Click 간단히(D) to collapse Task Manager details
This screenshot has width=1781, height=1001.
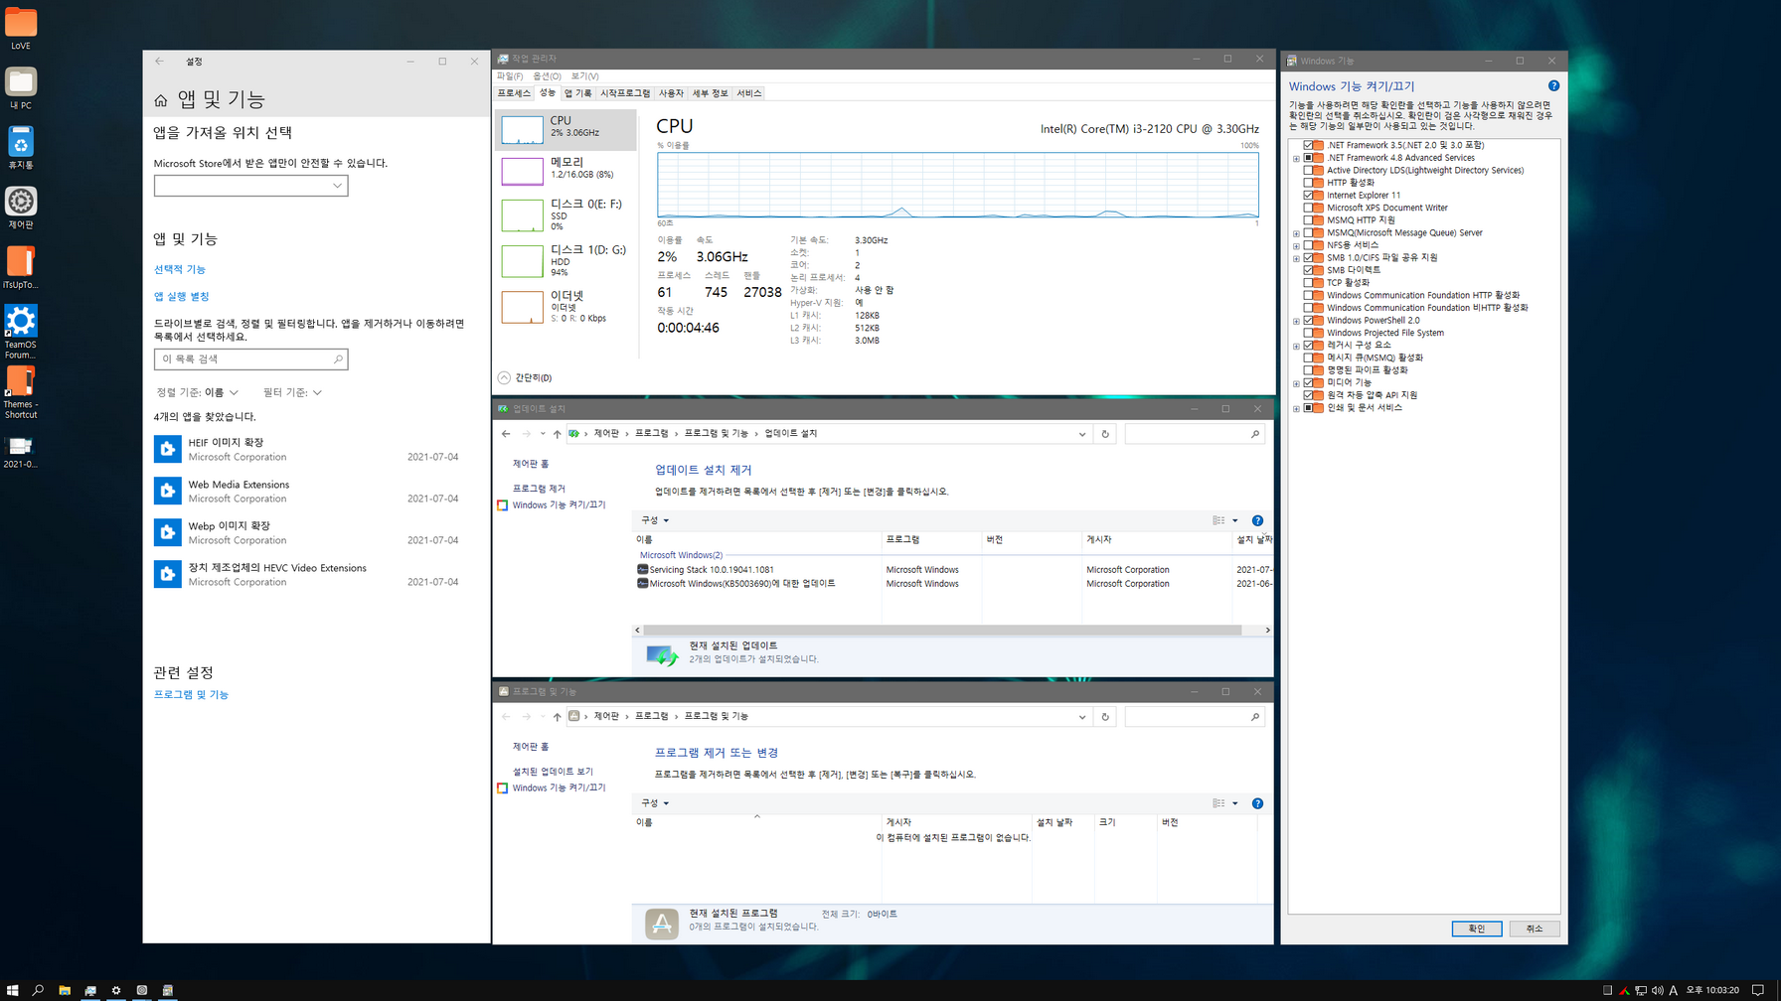525,378
